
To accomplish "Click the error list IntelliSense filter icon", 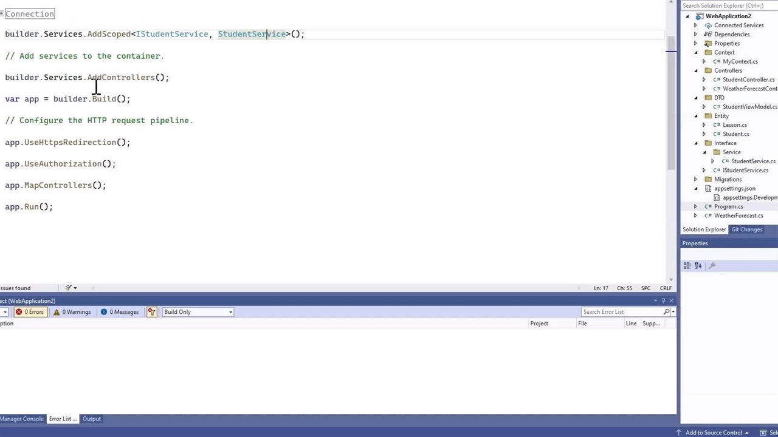I will (x=152, y=312).
